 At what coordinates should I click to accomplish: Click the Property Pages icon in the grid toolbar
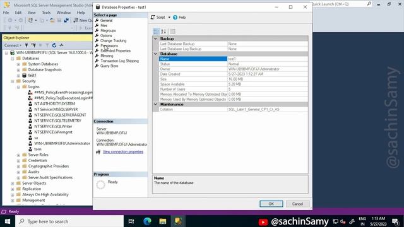172,32
